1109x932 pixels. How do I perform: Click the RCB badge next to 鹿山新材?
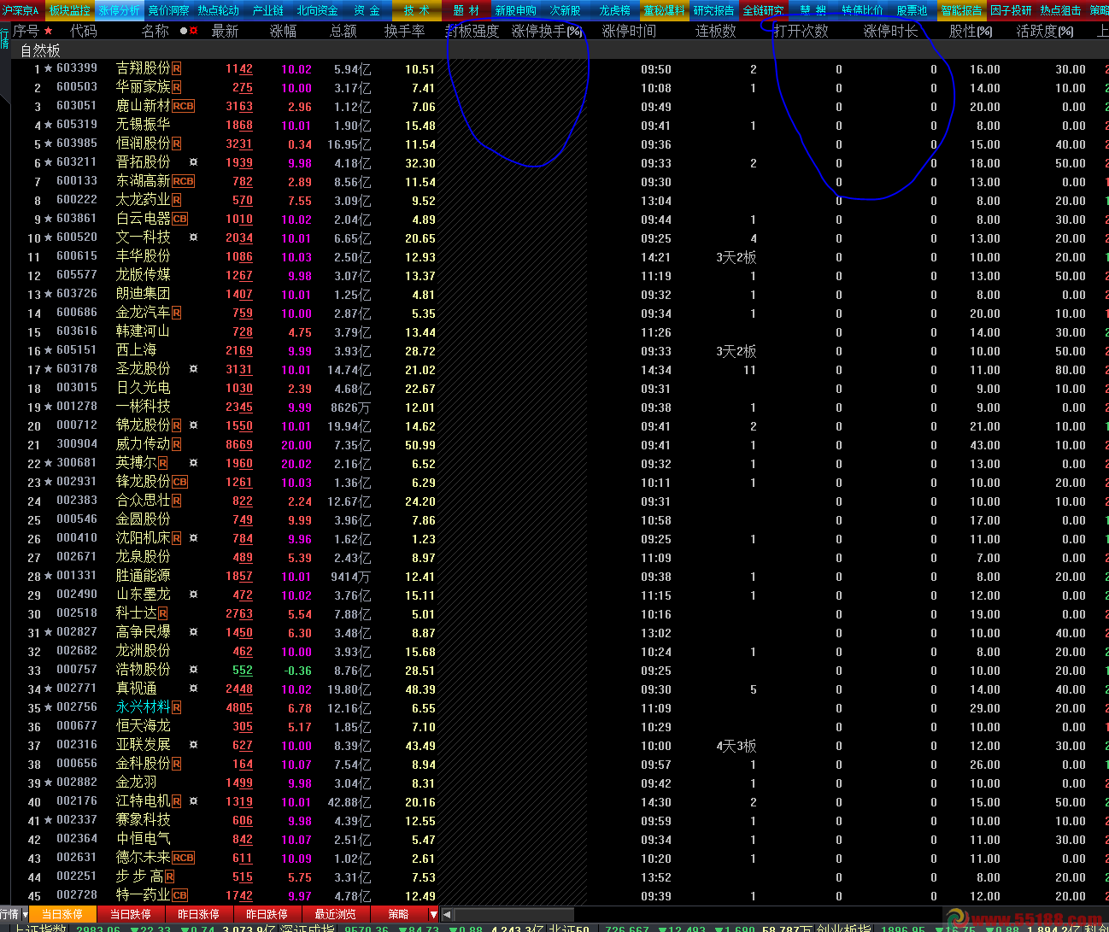click(x=184, y=106)
